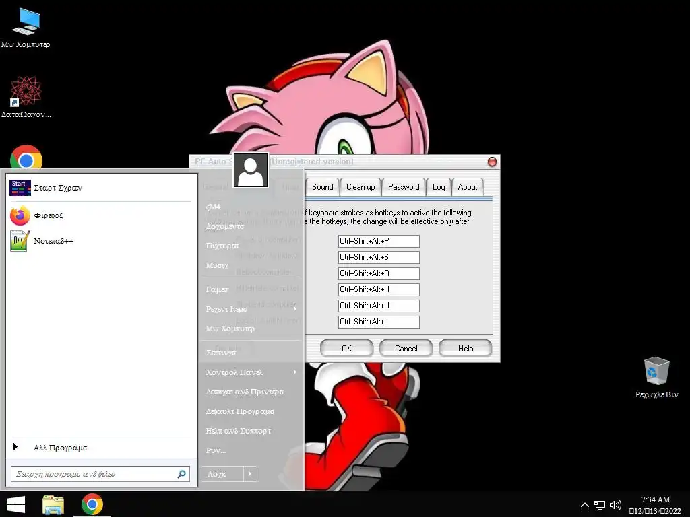Viewport: 690px width, 517px height.
Task: Confirm the dialog with OK
Action: pyautogui.click(x=347, y=348)
